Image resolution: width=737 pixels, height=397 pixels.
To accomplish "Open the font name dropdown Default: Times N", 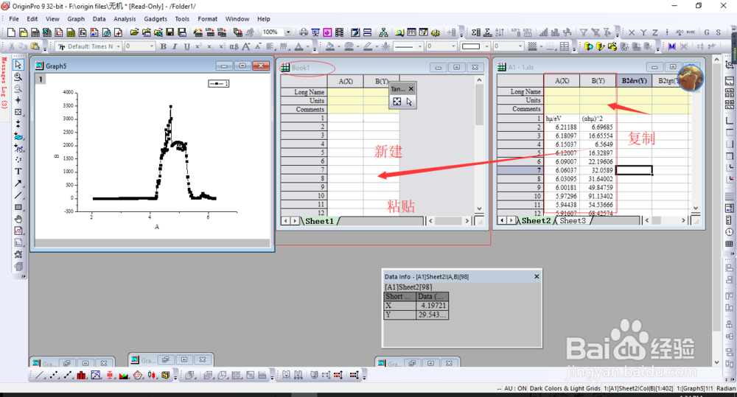I will point(119,46).
